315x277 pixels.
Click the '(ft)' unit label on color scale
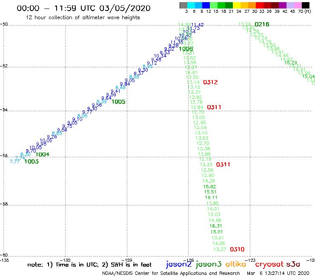[308, 11]
